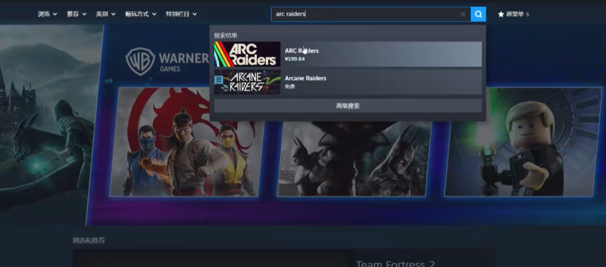Expand the 推荐 (Recommended) dropdown menu

[x=76, y=14]
